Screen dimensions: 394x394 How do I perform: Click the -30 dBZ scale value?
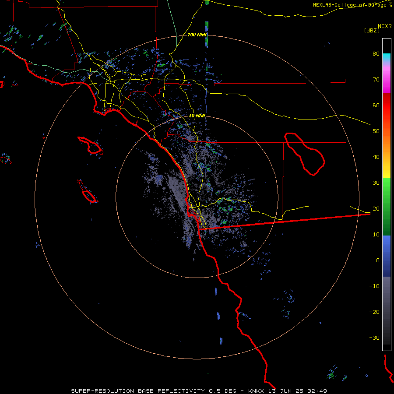tap(374, 338)
